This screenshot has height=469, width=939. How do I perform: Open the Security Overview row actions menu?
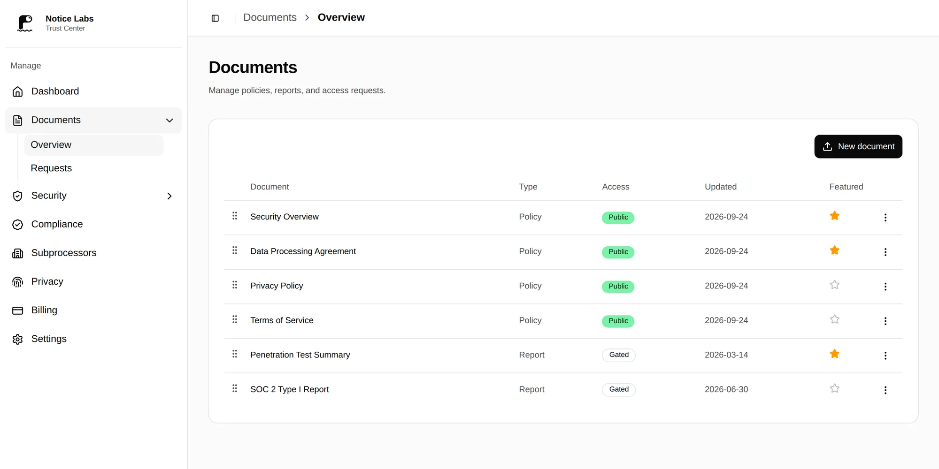click(885, 218)
